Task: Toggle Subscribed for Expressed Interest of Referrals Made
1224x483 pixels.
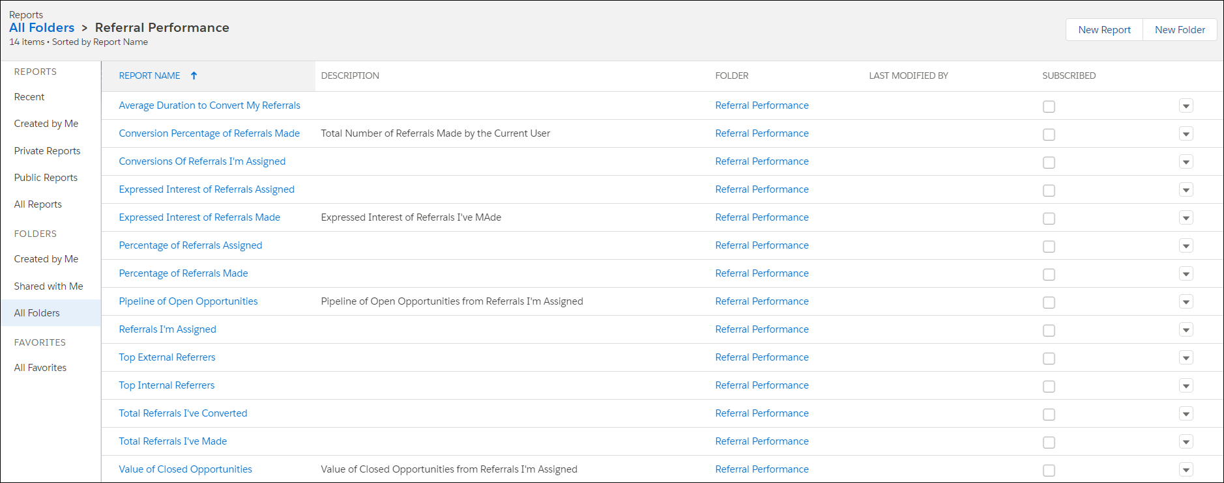Action: point(1049,219)
